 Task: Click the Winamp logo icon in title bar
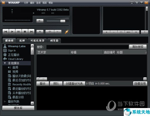coord(3,3)
